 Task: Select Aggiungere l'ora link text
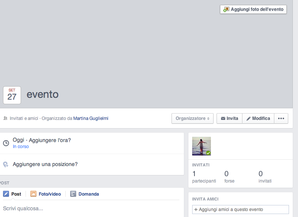pyautogui.click(x=50, y=140)
